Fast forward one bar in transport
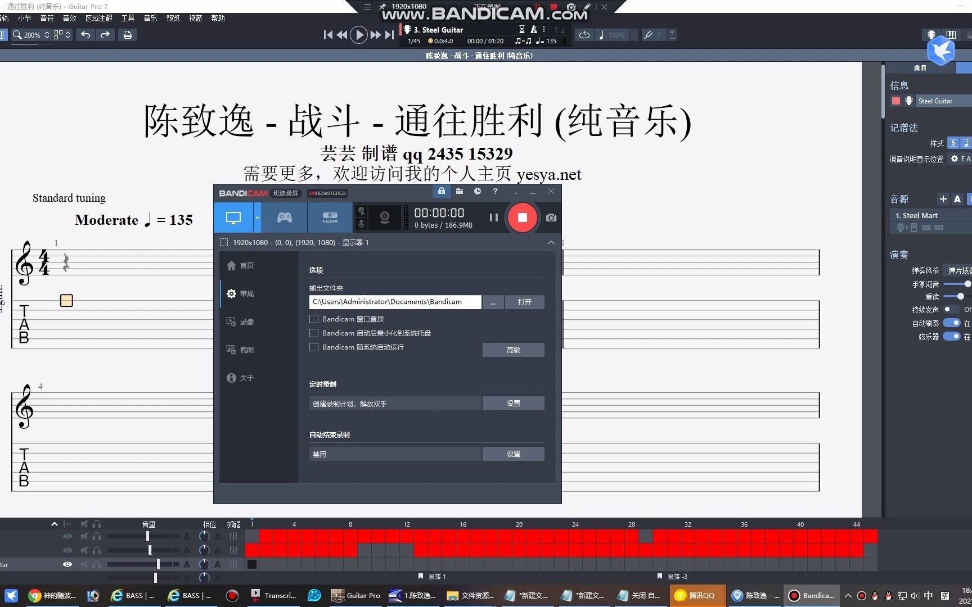The width and height of the screenshot is (972, 607). (375, 35)
